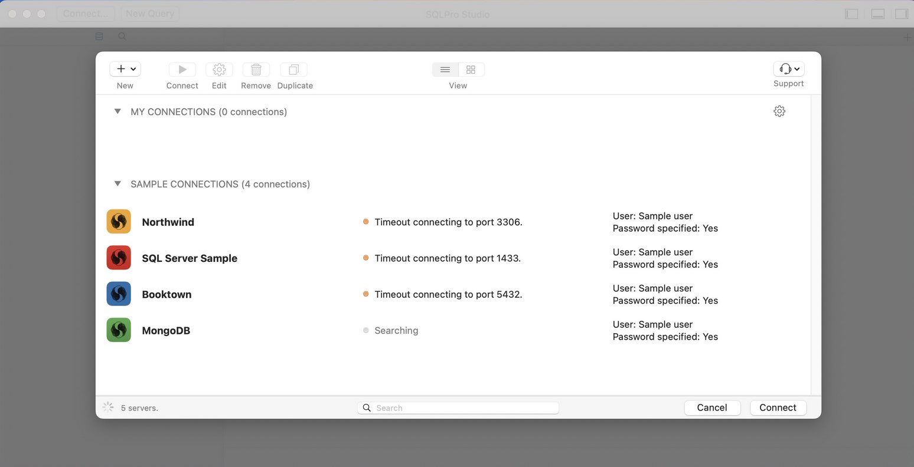Switch to list view mode
This screenshot has height=467, width=914.
coord(445,70)
